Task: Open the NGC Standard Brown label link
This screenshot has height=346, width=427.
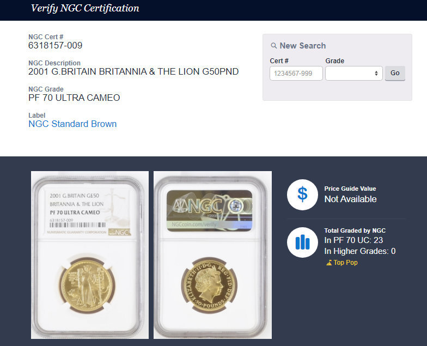Action: click(72, 124)
